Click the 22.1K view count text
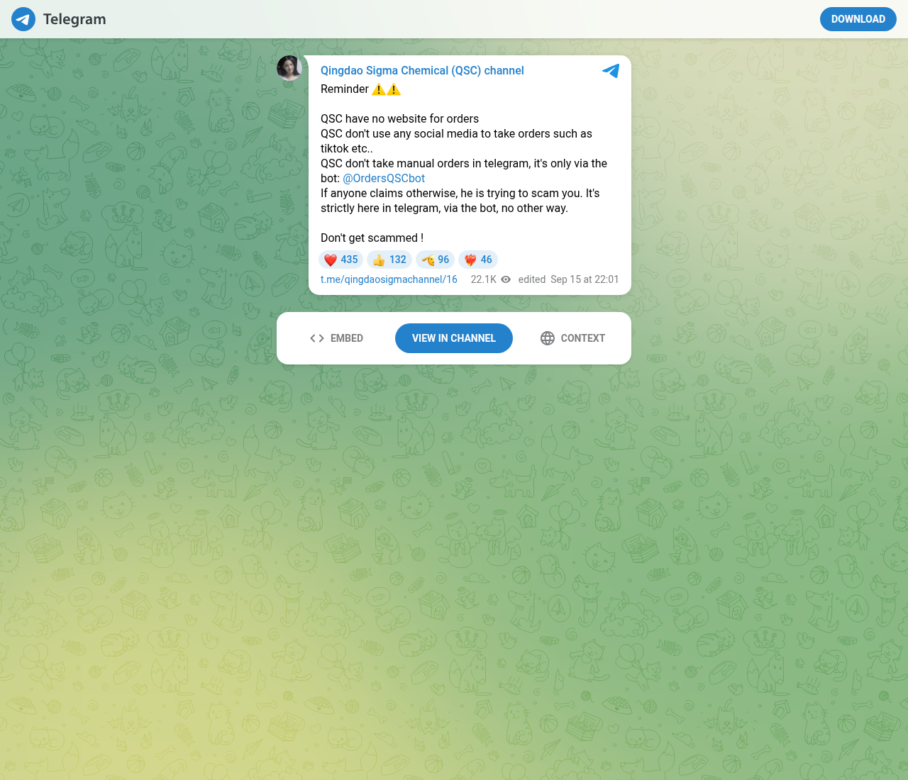 [x=484, y=279]
